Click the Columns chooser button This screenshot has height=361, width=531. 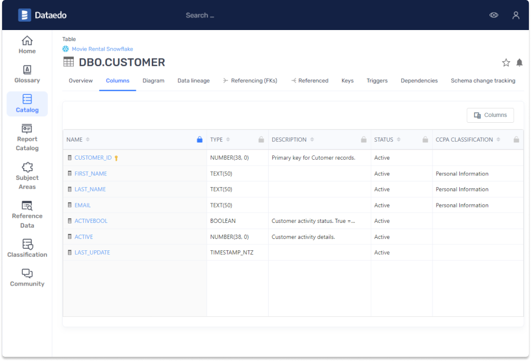click(490, 115)
